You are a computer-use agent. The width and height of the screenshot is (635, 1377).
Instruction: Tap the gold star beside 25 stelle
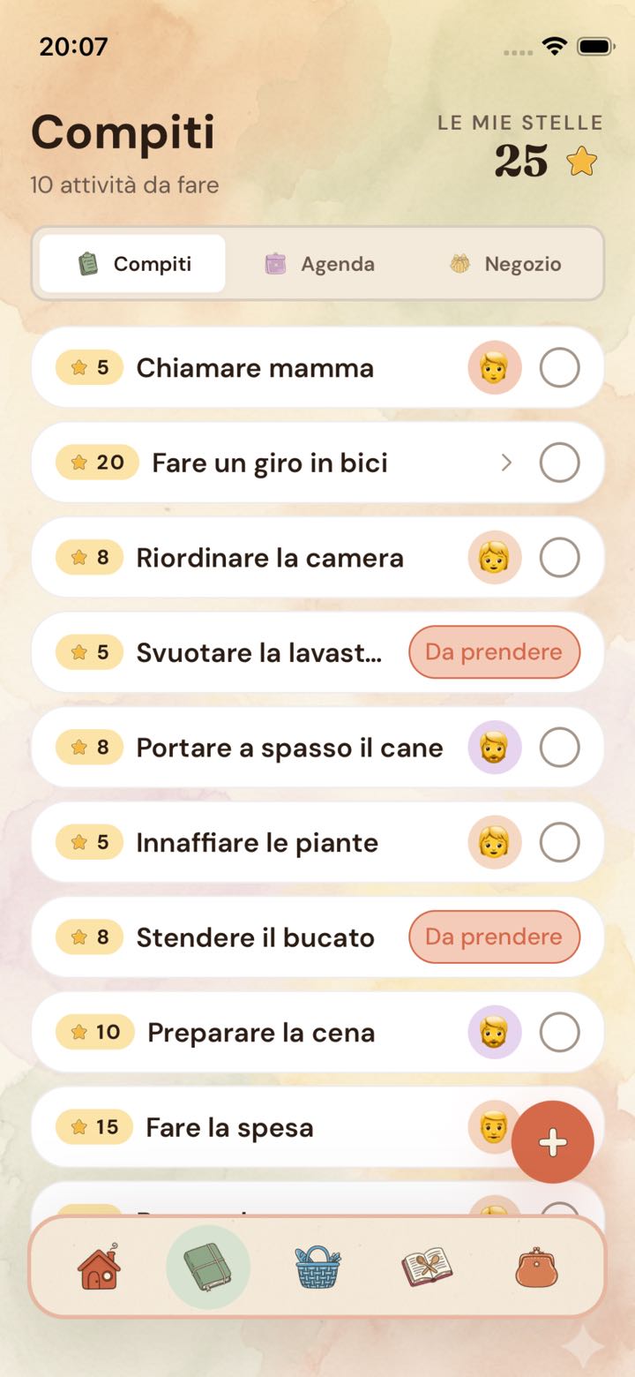pos(581,162)
